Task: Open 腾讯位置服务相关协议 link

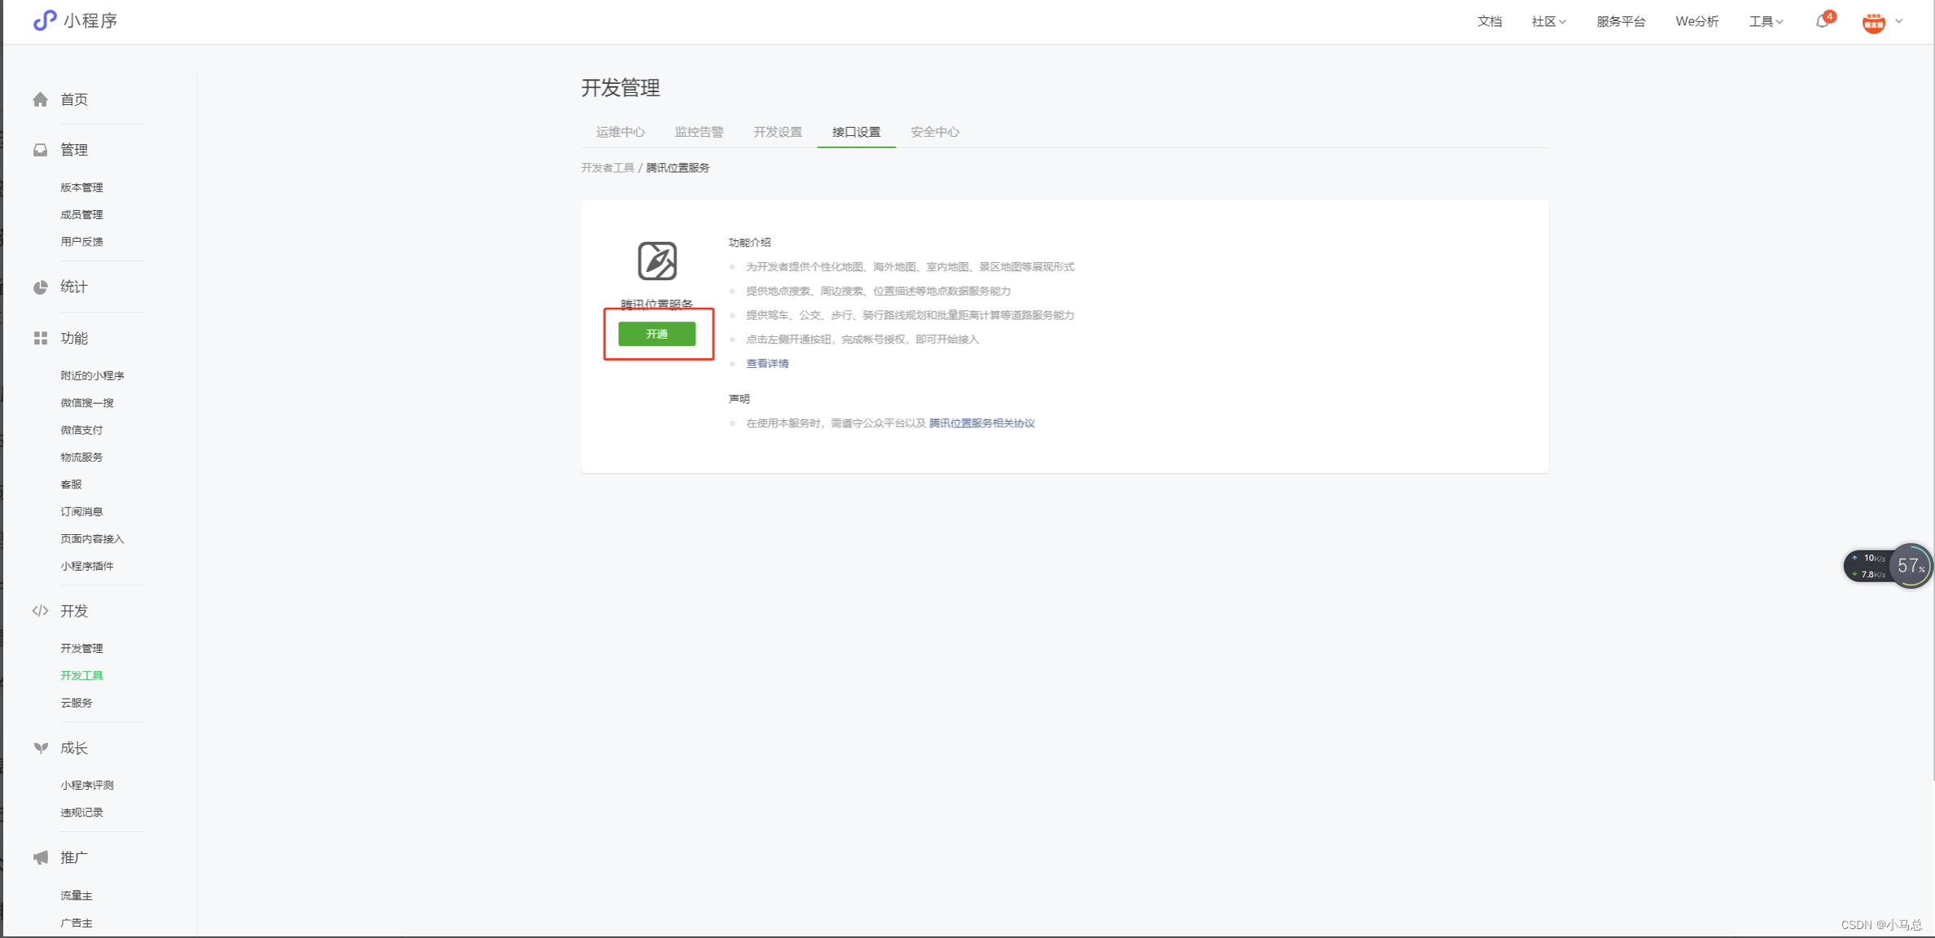Action: (x=981, y=423)
